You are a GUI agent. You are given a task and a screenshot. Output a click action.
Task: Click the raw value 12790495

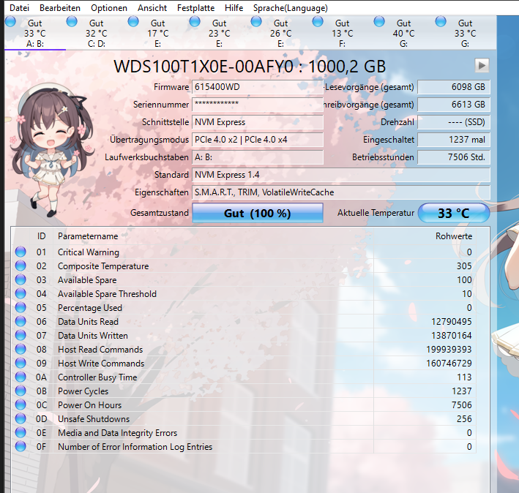[x=452, y=322]
